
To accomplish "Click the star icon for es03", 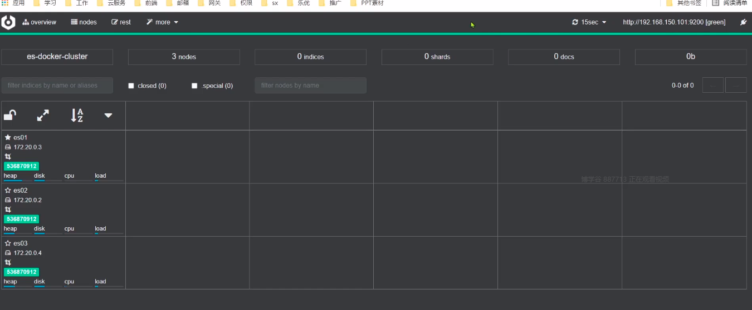I will 8,243.
